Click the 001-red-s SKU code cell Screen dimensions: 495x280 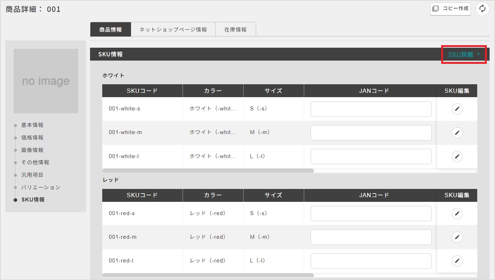click(x=142, y=214)
